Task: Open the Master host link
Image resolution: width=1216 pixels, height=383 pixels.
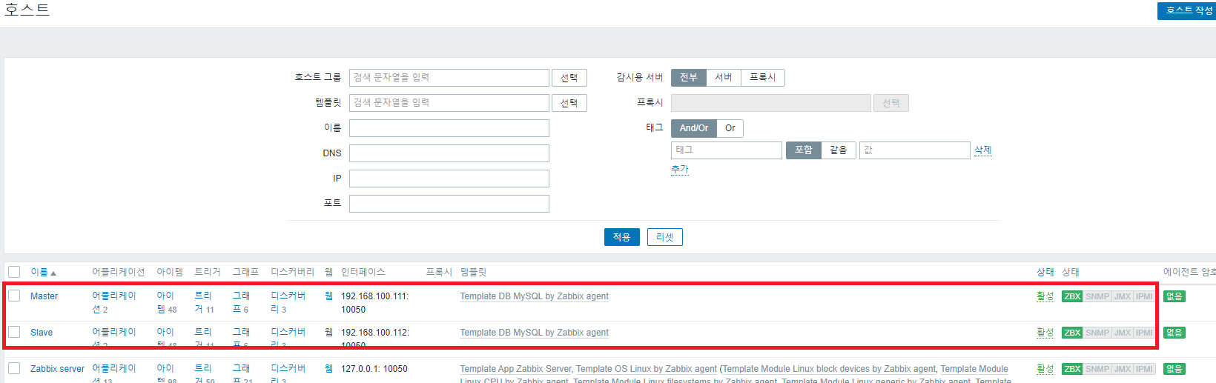Action: pos(44,296)
